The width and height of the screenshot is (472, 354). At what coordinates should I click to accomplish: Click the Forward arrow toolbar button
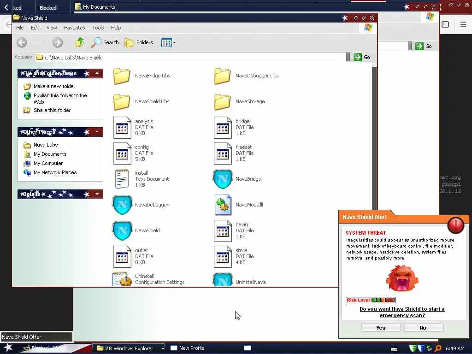click(58, 42)
